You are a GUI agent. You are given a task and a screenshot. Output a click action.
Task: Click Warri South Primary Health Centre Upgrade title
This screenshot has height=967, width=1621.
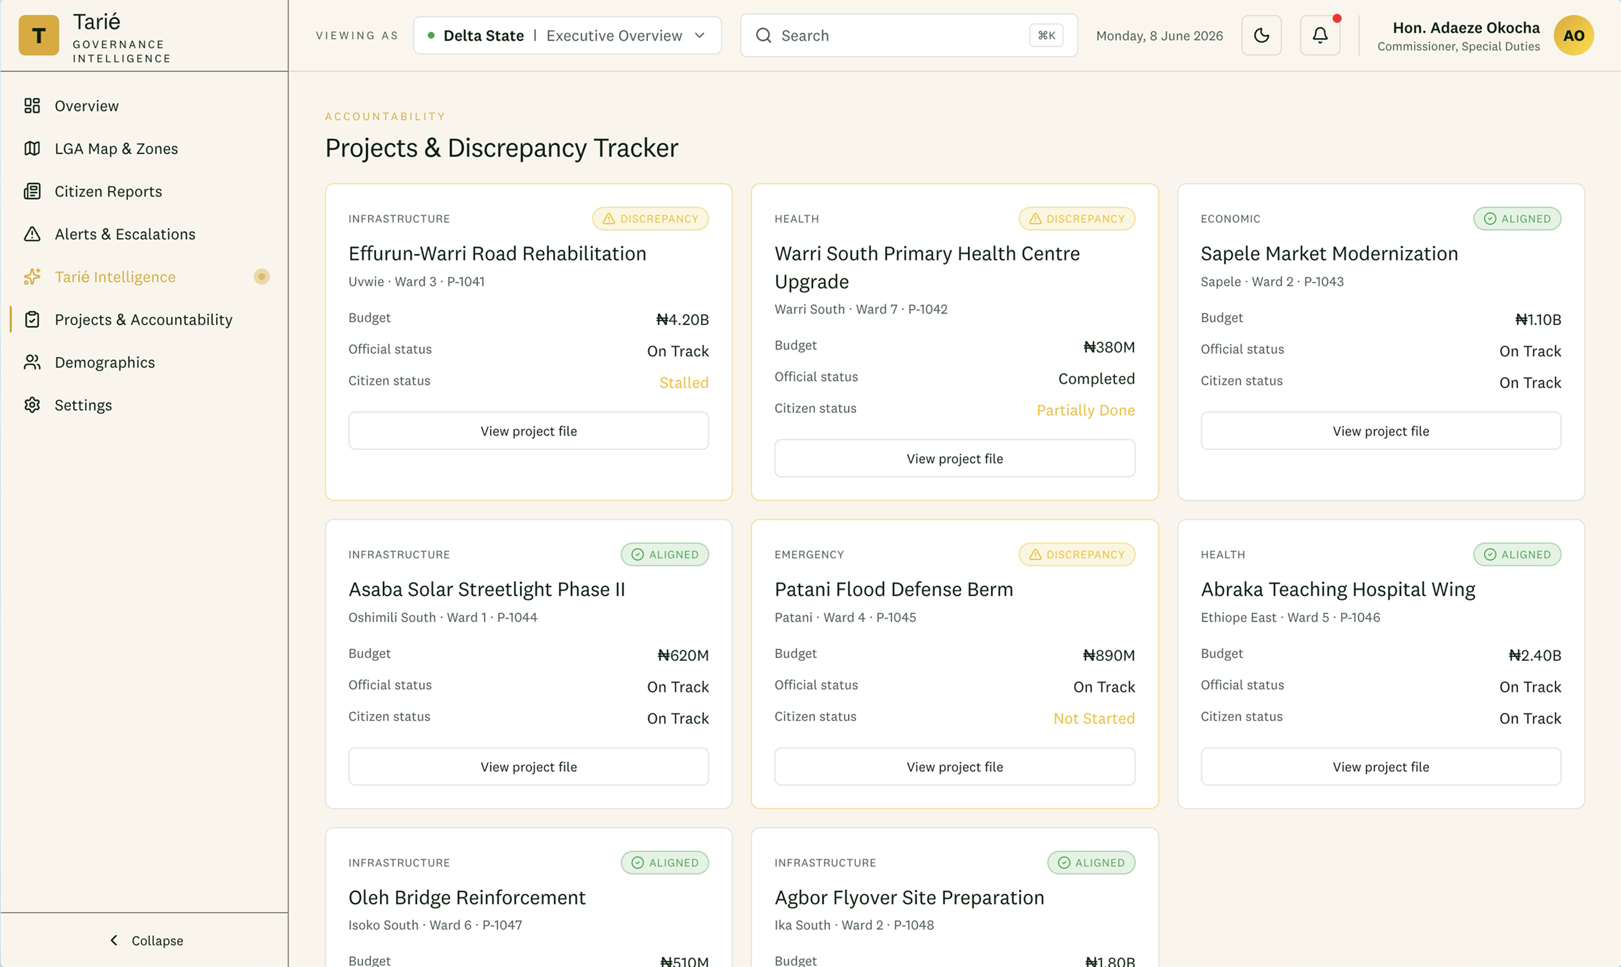tap(927, 267)
